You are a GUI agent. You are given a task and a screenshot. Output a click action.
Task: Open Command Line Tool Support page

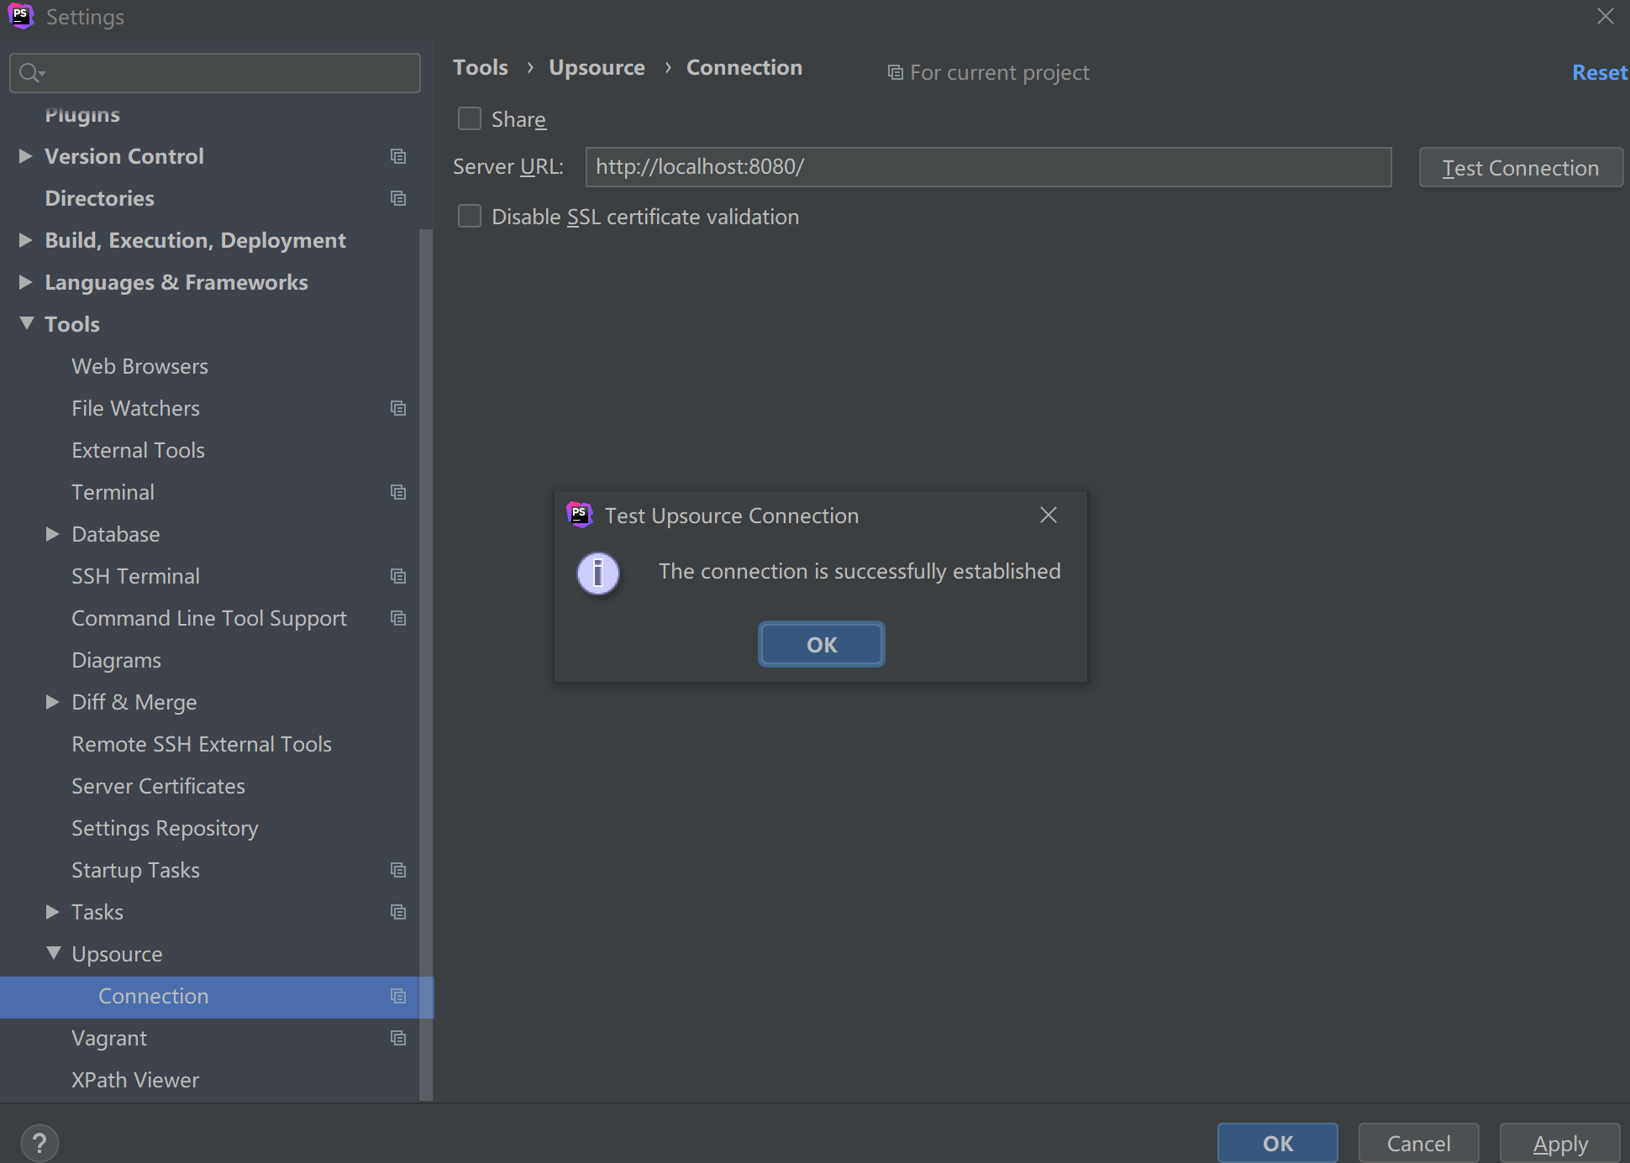[208, 618]
